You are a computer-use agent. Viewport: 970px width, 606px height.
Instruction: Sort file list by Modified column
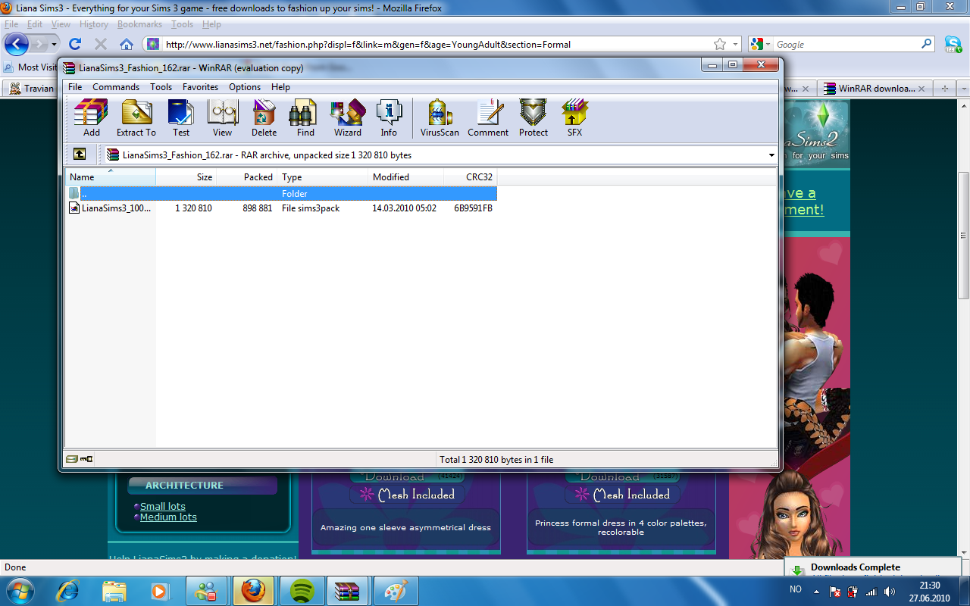pos(406,176)
